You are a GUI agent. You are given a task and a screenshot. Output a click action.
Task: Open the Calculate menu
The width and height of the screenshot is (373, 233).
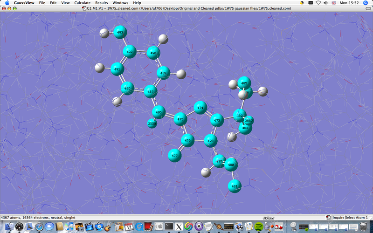[83, 3]
